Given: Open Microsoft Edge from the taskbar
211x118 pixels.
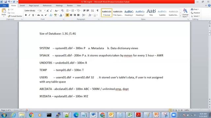Looking at the screenshot, I should [76, 115].
